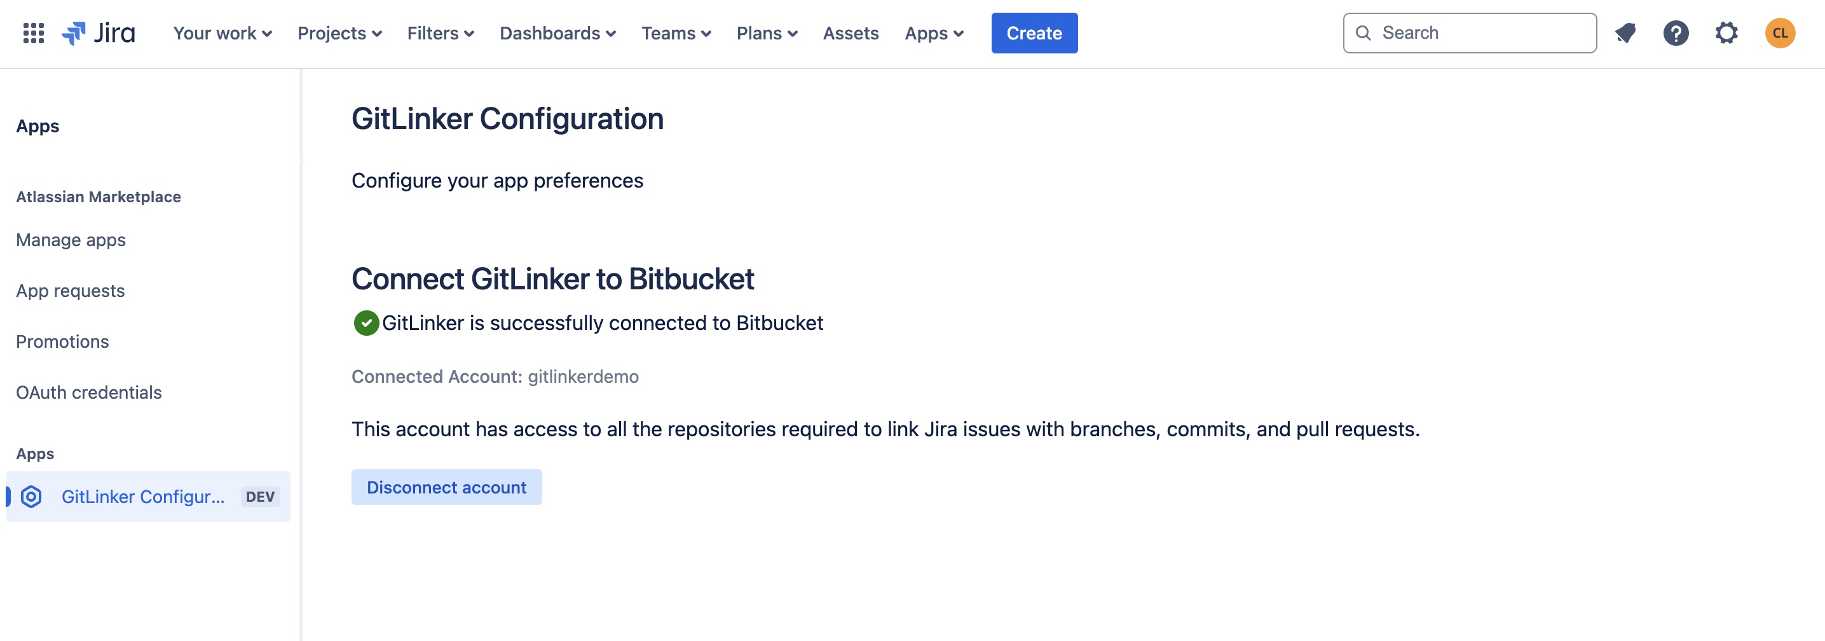Expand the Filters dropdown
The height and width of the screenshot is (641, 1825).
[440, 33]
